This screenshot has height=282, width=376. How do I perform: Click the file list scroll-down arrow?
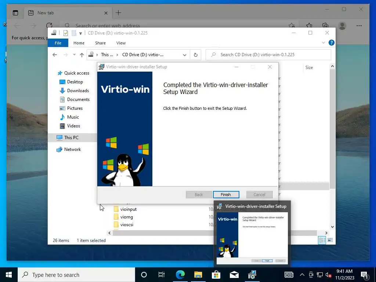click(332, 227)
